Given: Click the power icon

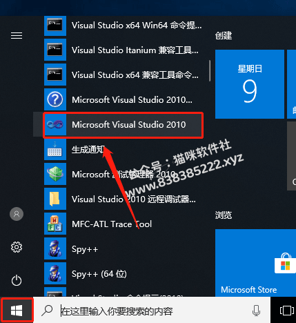Looking at the screenshot, I should pos(17,280).
